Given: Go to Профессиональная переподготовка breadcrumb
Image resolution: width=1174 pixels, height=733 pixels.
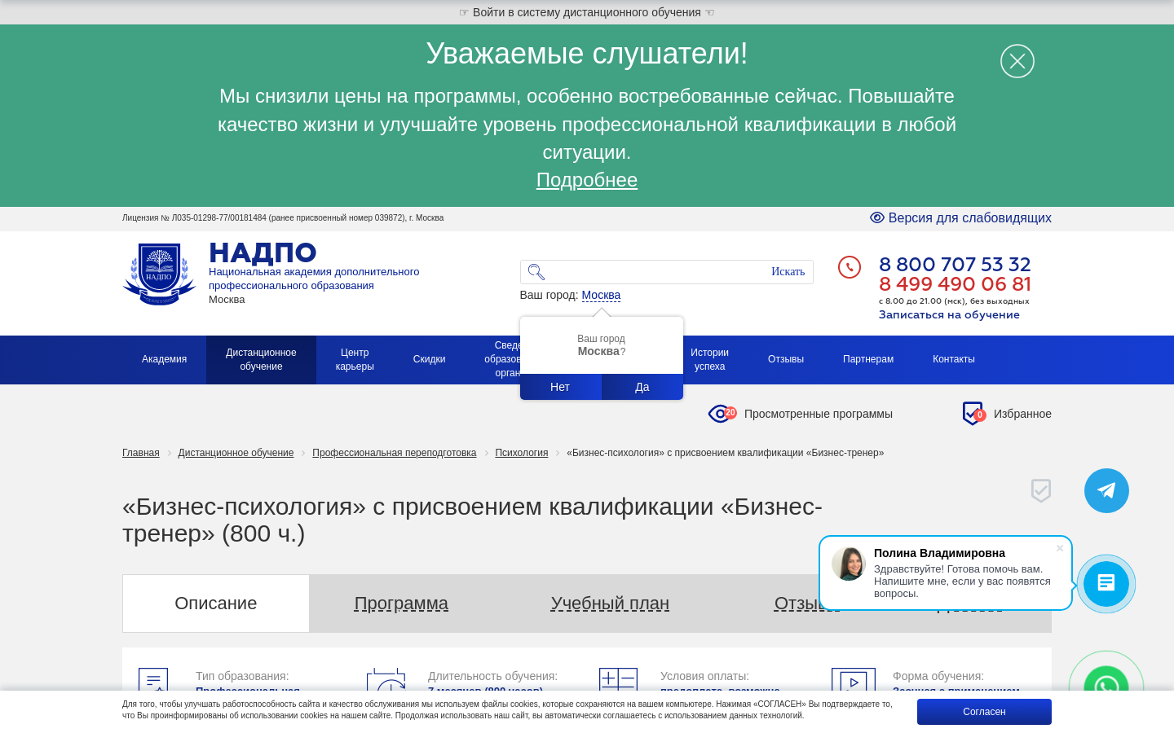Looking at the screenshot, I should [394, 453].
